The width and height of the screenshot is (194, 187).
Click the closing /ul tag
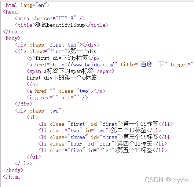point(34,157)
